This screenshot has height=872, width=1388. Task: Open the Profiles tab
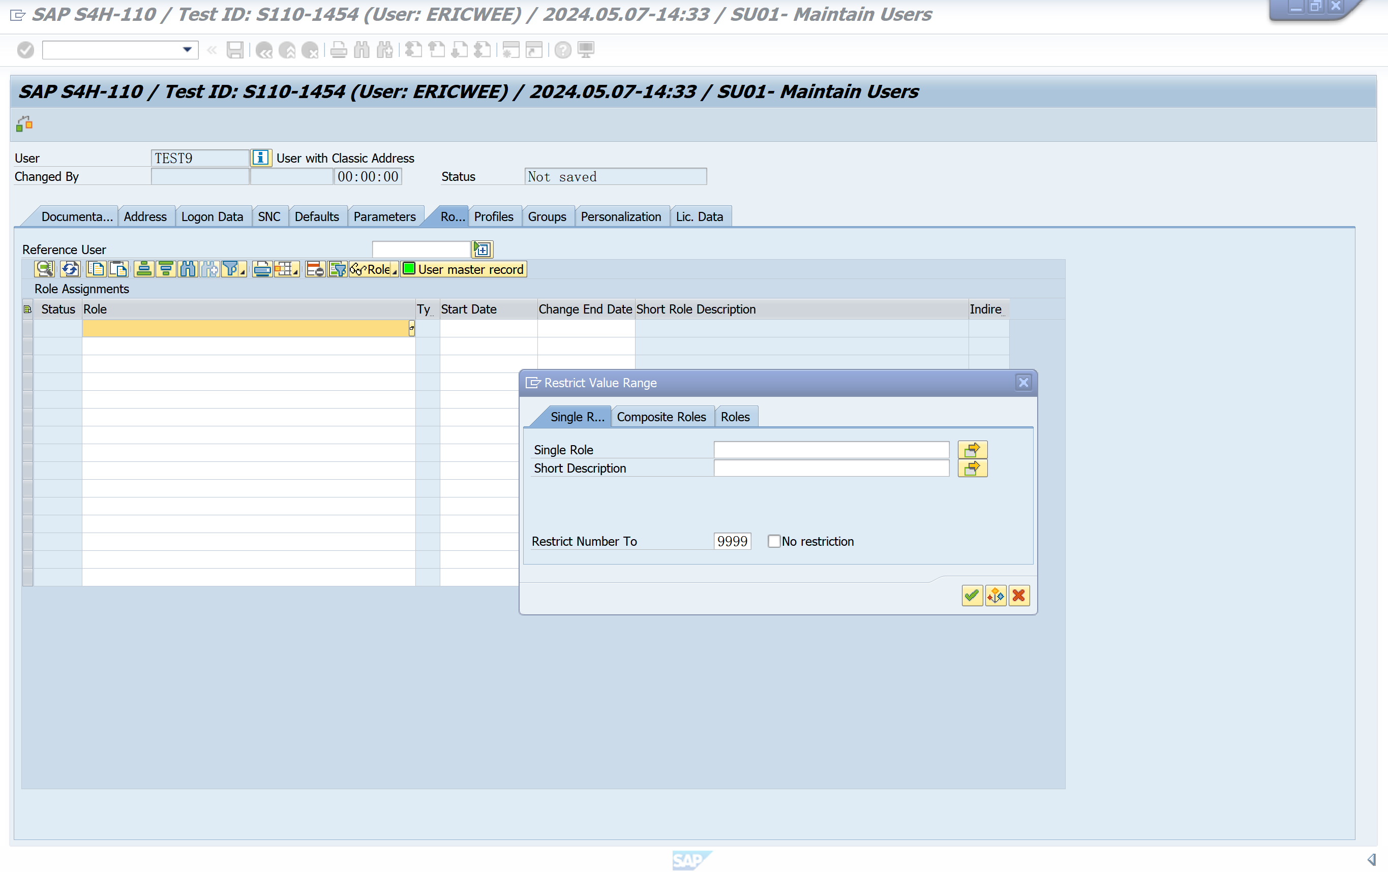(493, 216)
